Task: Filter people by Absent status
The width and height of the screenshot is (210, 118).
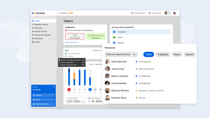Action: [x=189, y=54]
